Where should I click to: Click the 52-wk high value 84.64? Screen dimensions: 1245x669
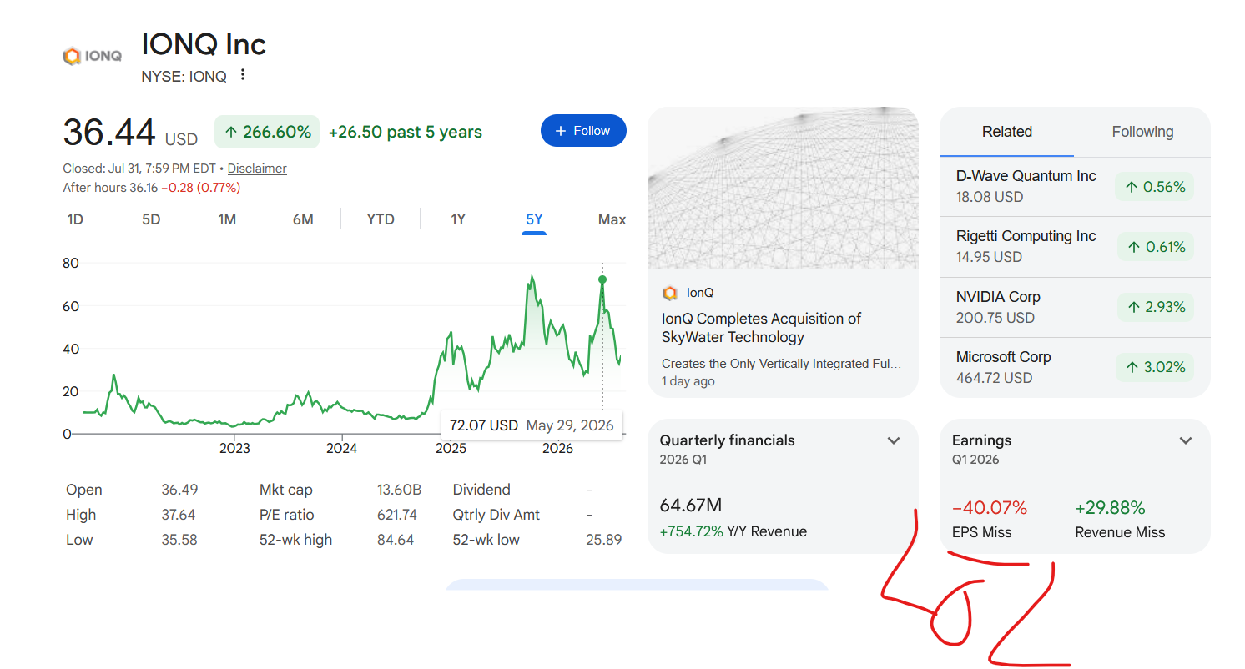(x=396, y=540)
